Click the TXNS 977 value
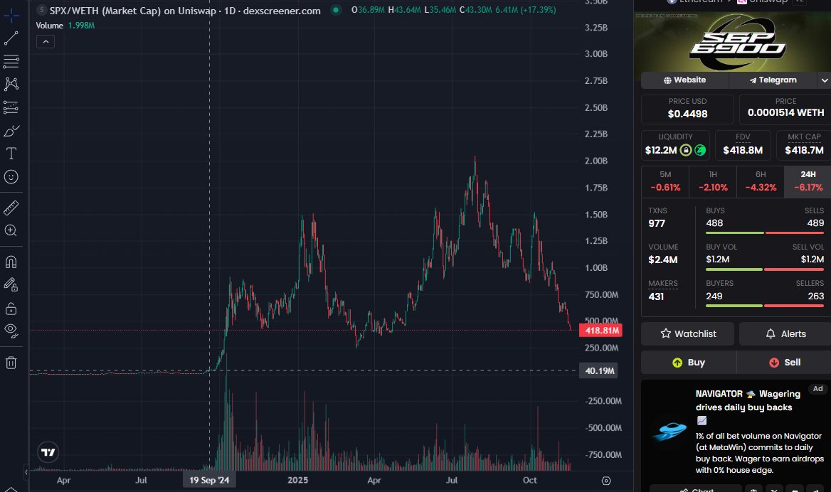 pos(657,223)
